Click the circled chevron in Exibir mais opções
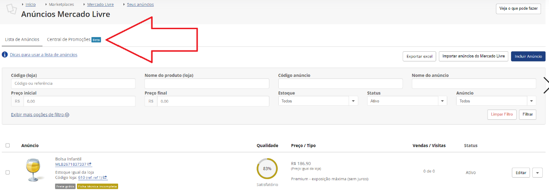 pyautogui.click(x=67, y=115)
